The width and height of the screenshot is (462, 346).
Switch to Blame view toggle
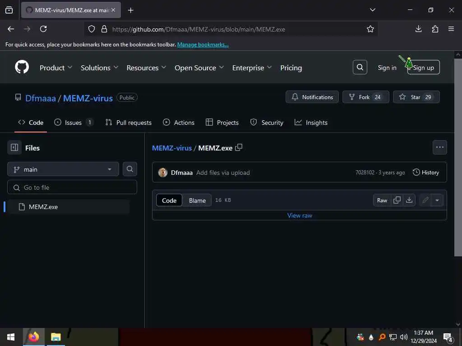click(197, 200)
